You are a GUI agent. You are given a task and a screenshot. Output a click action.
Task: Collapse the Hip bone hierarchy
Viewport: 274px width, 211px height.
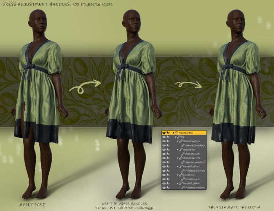[176, 137]
